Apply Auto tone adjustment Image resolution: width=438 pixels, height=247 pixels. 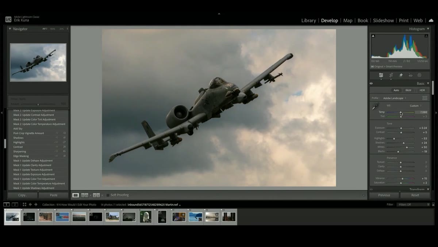396,90
